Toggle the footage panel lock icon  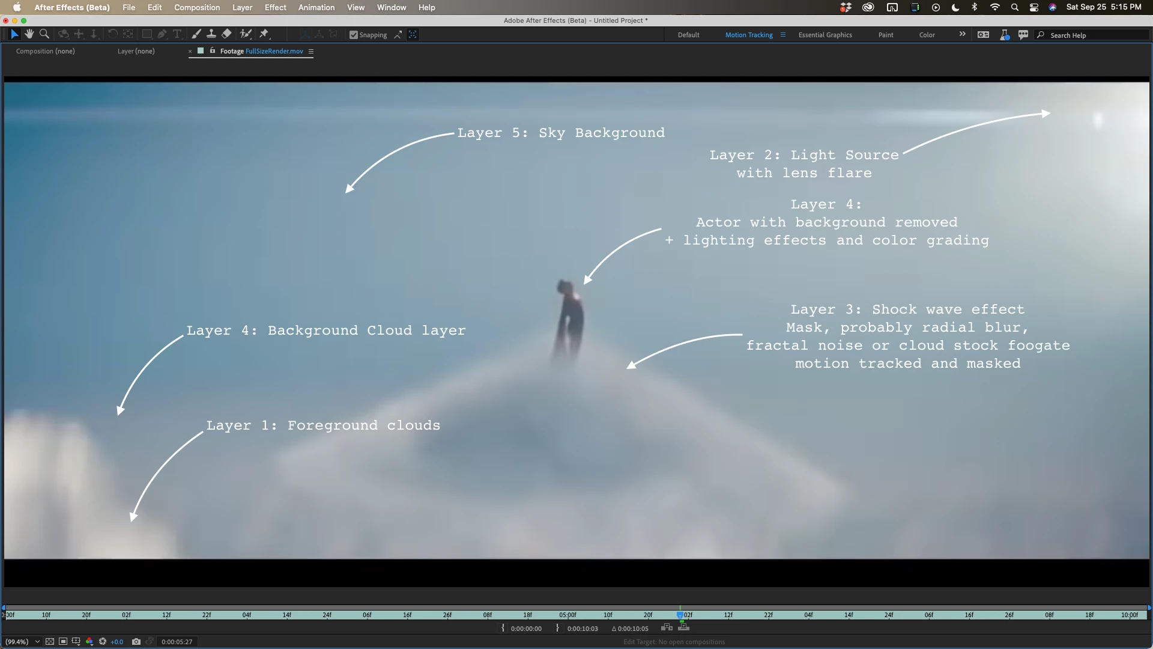tap(213, 51)
